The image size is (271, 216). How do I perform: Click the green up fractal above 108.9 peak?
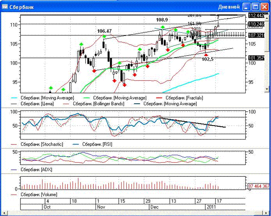(x=163, y=27)
